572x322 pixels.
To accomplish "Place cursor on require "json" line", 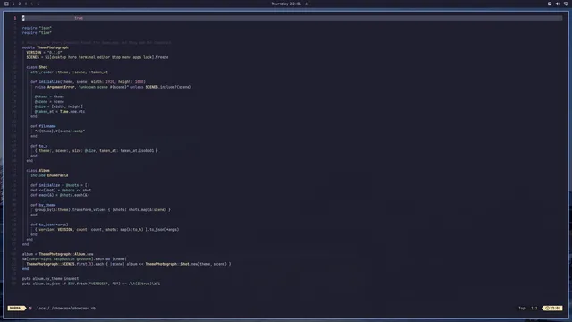I will tap(37, 28).
